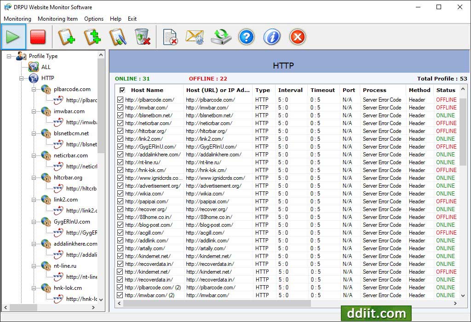Select all hosts via the header checkbox
Screen dimensions: 471x322
point(122,90)
